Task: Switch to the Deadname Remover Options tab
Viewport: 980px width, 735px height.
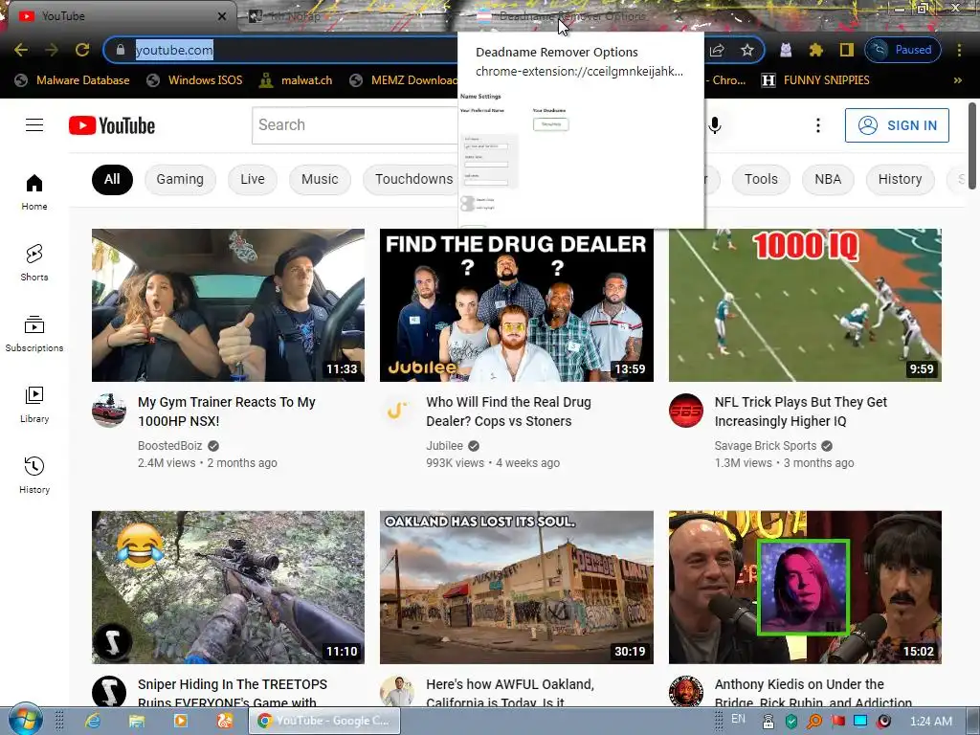Action: pos(571,16)
